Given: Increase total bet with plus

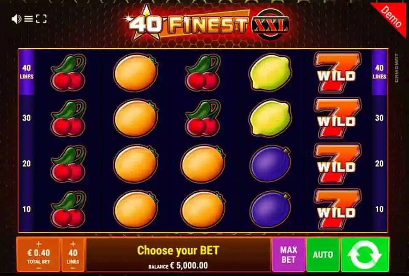Looking at the screenshot, I should point(39,244).
